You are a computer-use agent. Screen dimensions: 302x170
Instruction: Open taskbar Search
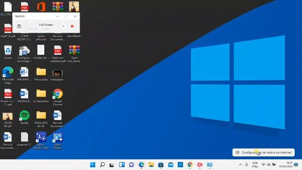coord(102,165)
